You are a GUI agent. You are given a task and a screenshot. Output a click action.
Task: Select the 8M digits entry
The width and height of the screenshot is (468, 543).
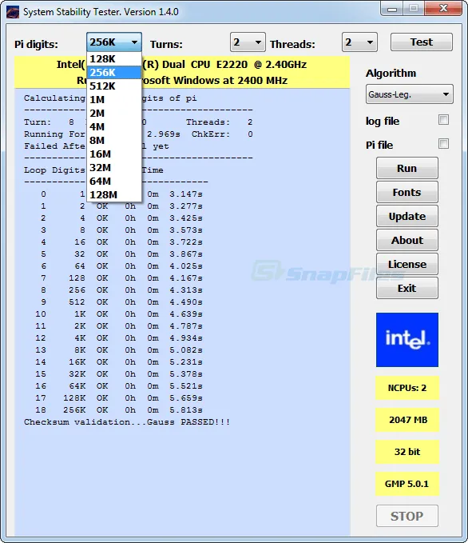pyautogui.click(x=114, y=140)
